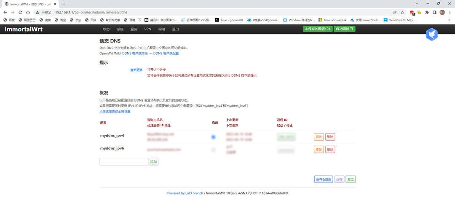Click the 复位 reset button
Screen dimensions: 455x214
(351, 179)
